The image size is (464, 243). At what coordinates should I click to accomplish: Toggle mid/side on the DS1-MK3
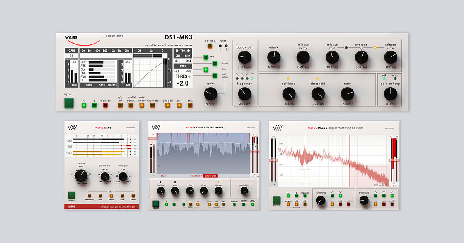(x=152, y=105)
